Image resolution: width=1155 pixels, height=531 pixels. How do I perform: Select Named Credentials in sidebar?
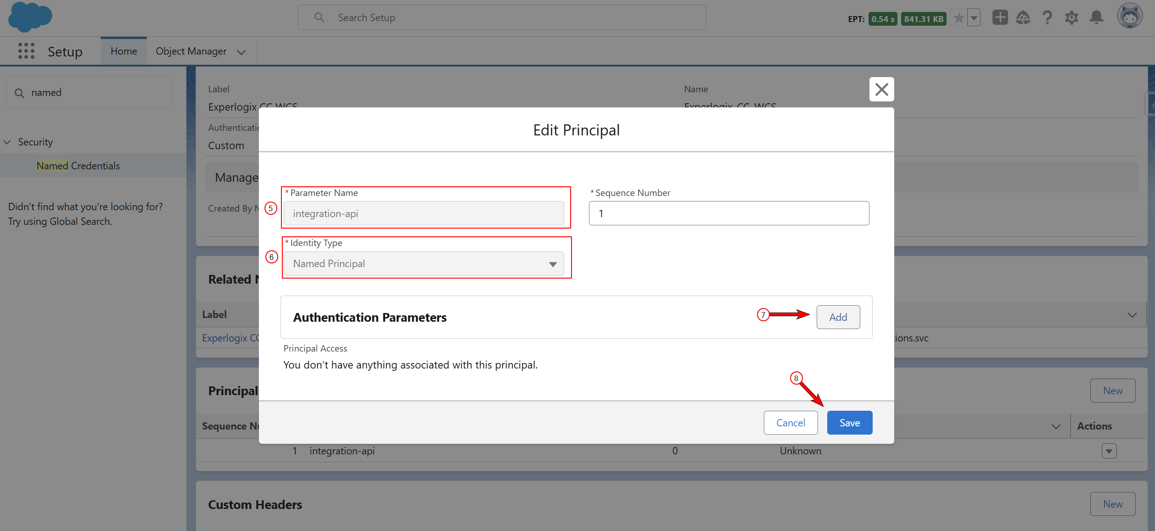point(78,166)
